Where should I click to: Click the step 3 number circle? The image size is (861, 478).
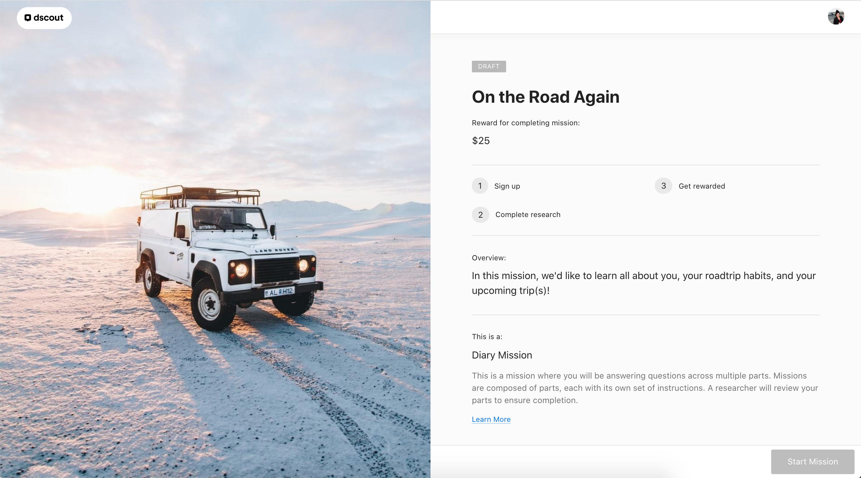[x=664, y=186]
